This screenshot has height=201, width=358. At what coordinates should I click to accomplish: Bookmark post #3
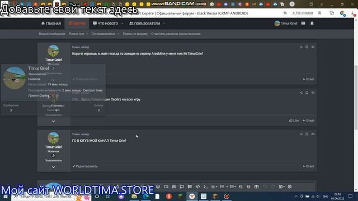click(307, 93)
